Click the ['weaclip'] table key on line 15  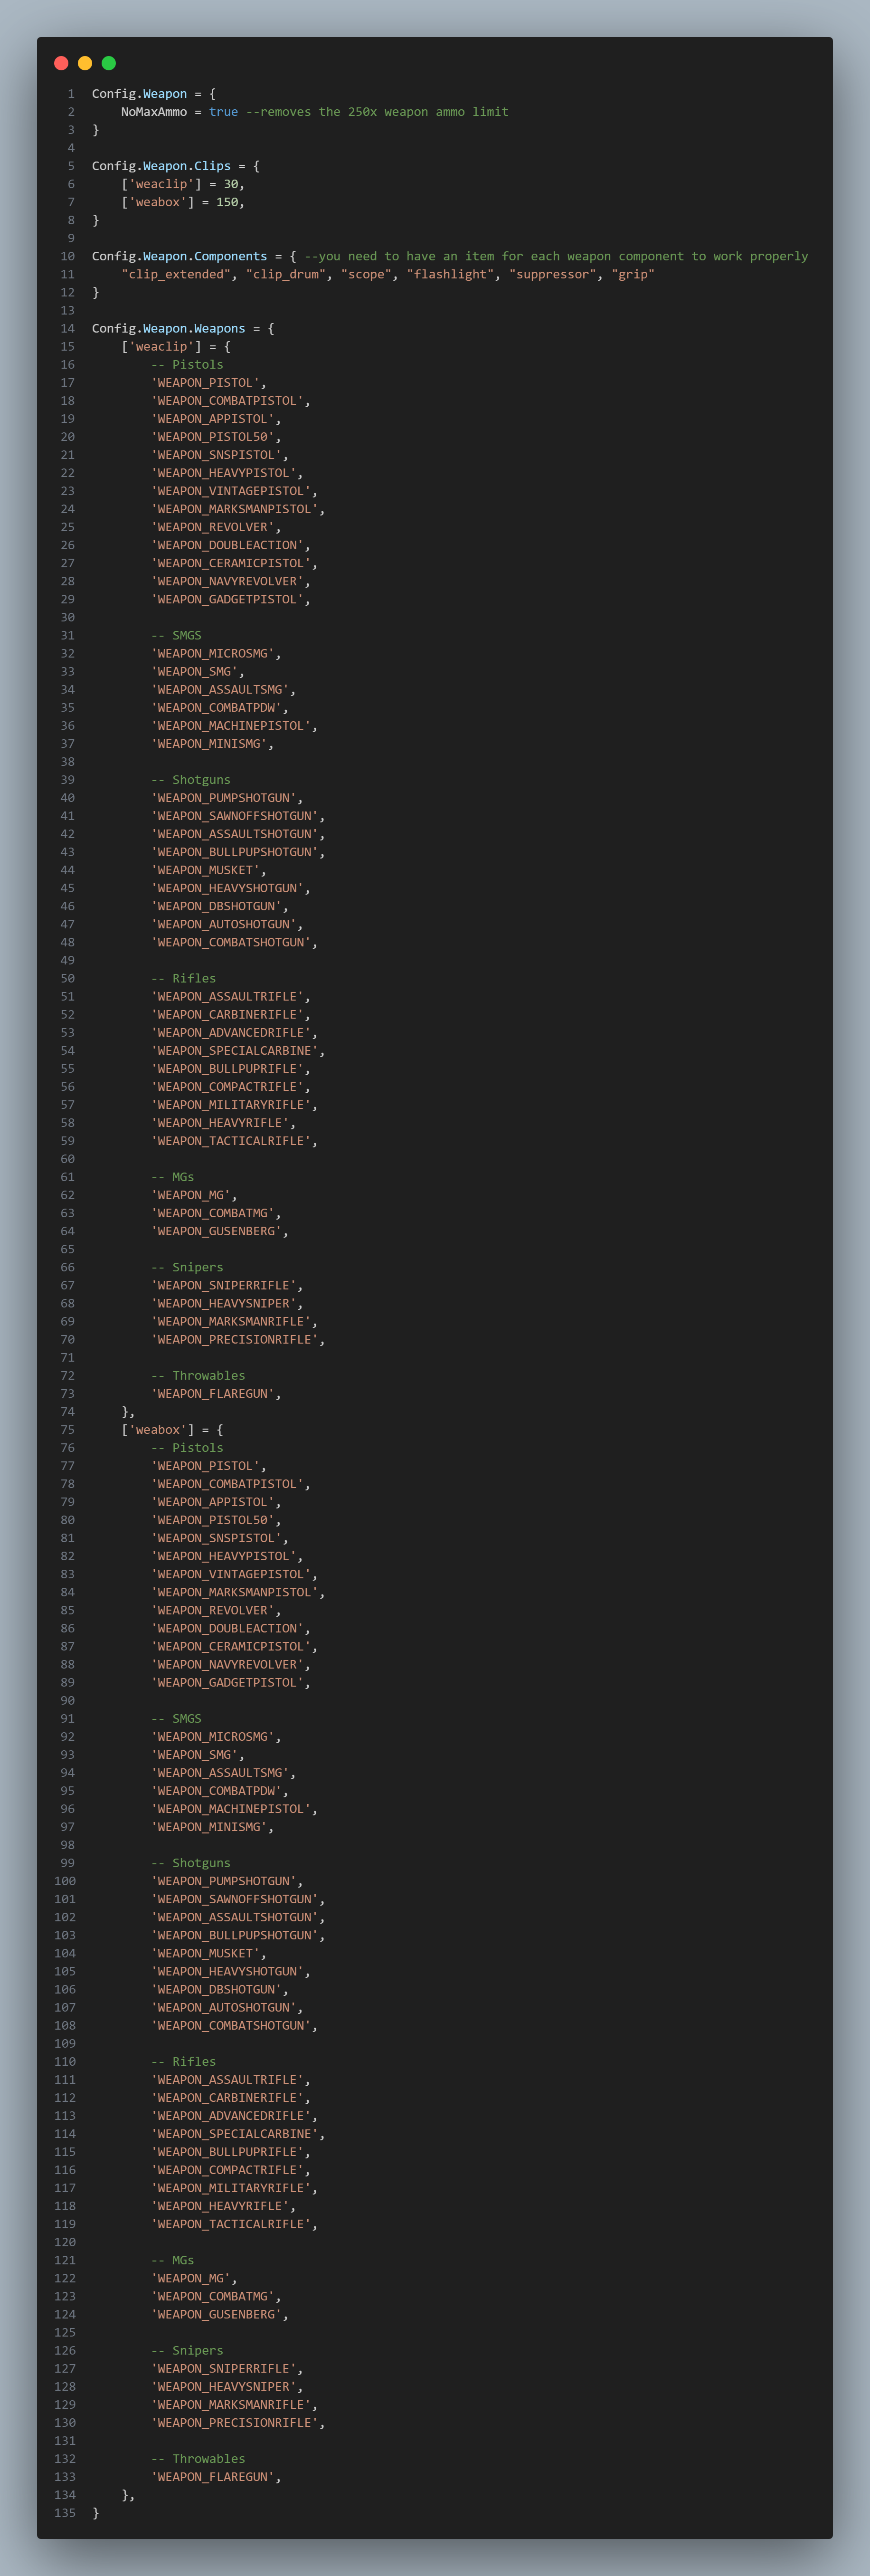161,346
